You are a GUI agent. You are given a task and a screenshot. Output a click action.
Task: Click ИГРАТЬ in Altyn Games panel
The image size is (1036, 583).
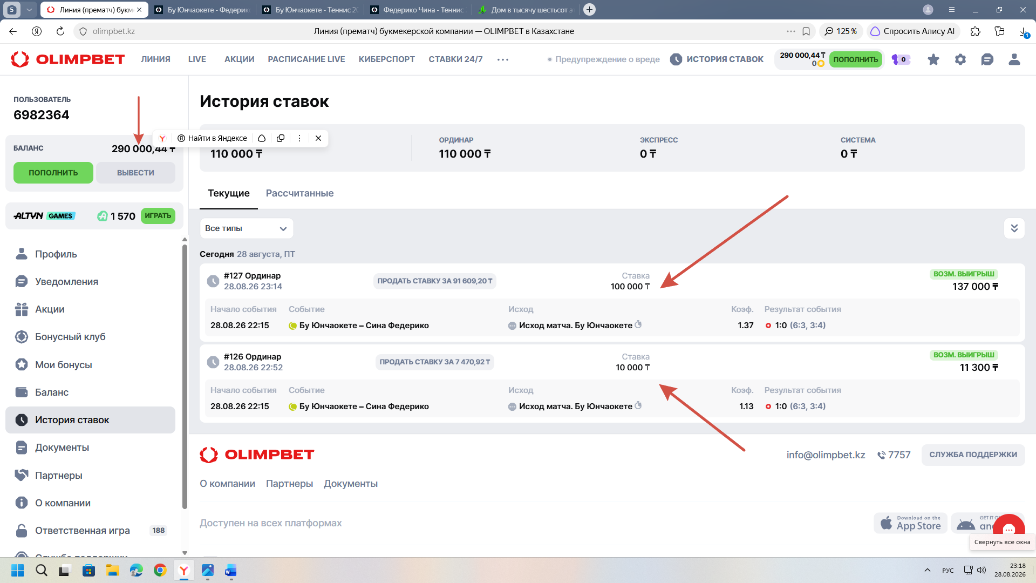(158, 216)
